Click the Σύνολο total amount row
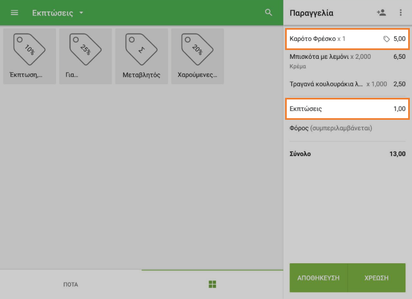This screenshot has height=299, width=412. pyautogui.click(x=347, y=154)
